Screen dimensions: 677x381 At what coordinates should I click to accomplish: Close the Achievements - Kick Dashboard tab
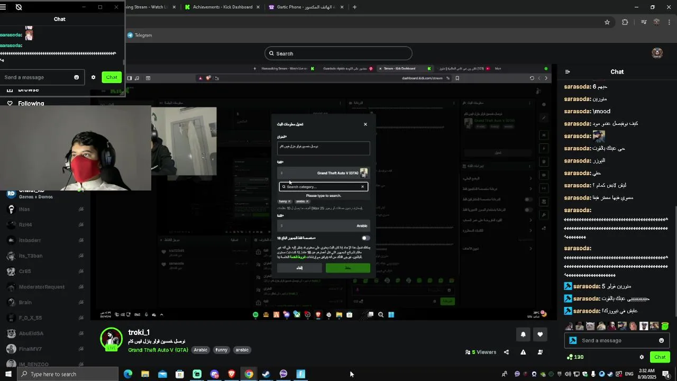258,7
